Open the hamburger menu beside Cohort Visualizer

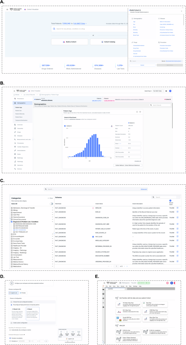coord(7,9)
